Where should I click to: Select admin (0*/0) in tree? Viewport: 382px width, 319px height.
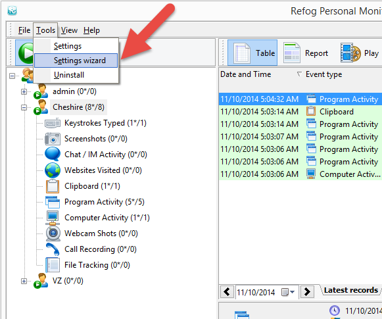point(74,91)
